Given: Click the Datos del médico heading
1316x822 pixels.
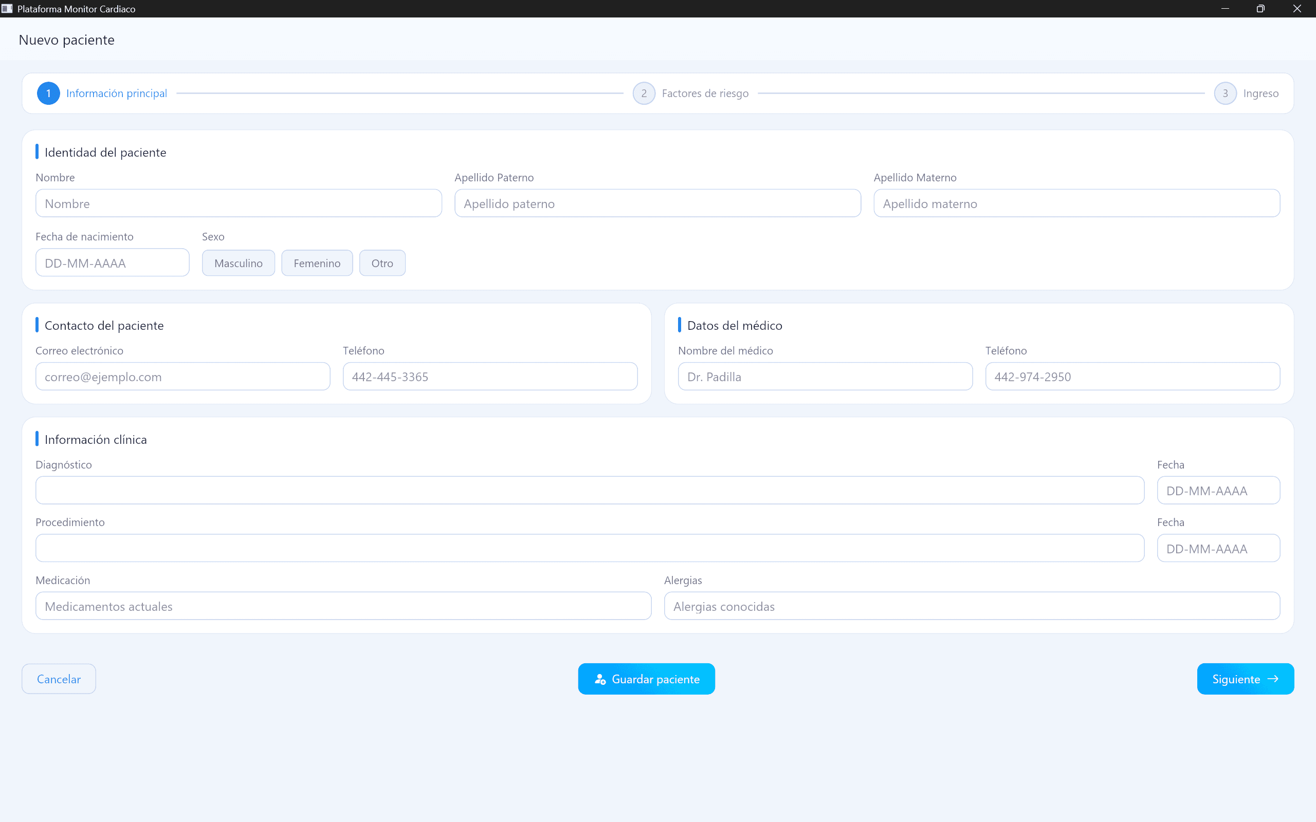Looking at the screenshot, I should [x=735, y=325].
